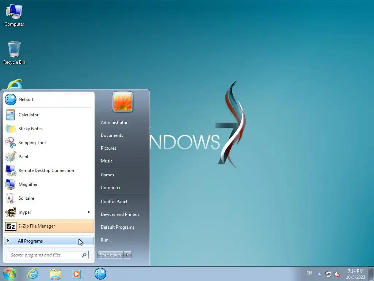Image resolution: width=374 pixels, height=281 pixels.
Task: Click the EN language indicator
Action: pos(309,273)
